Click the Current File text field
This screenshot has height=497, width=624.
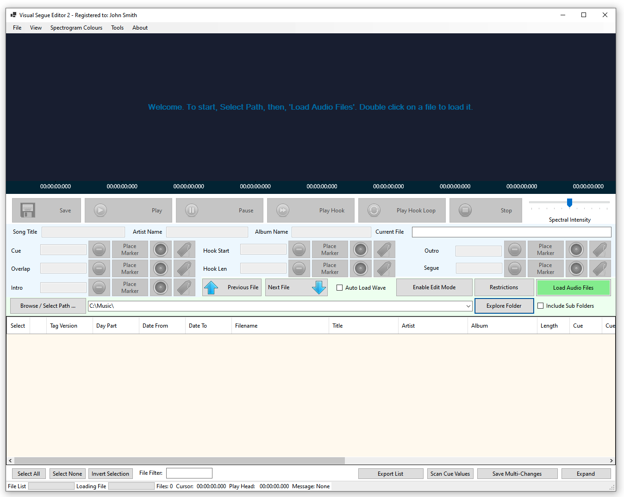point(512,232)
